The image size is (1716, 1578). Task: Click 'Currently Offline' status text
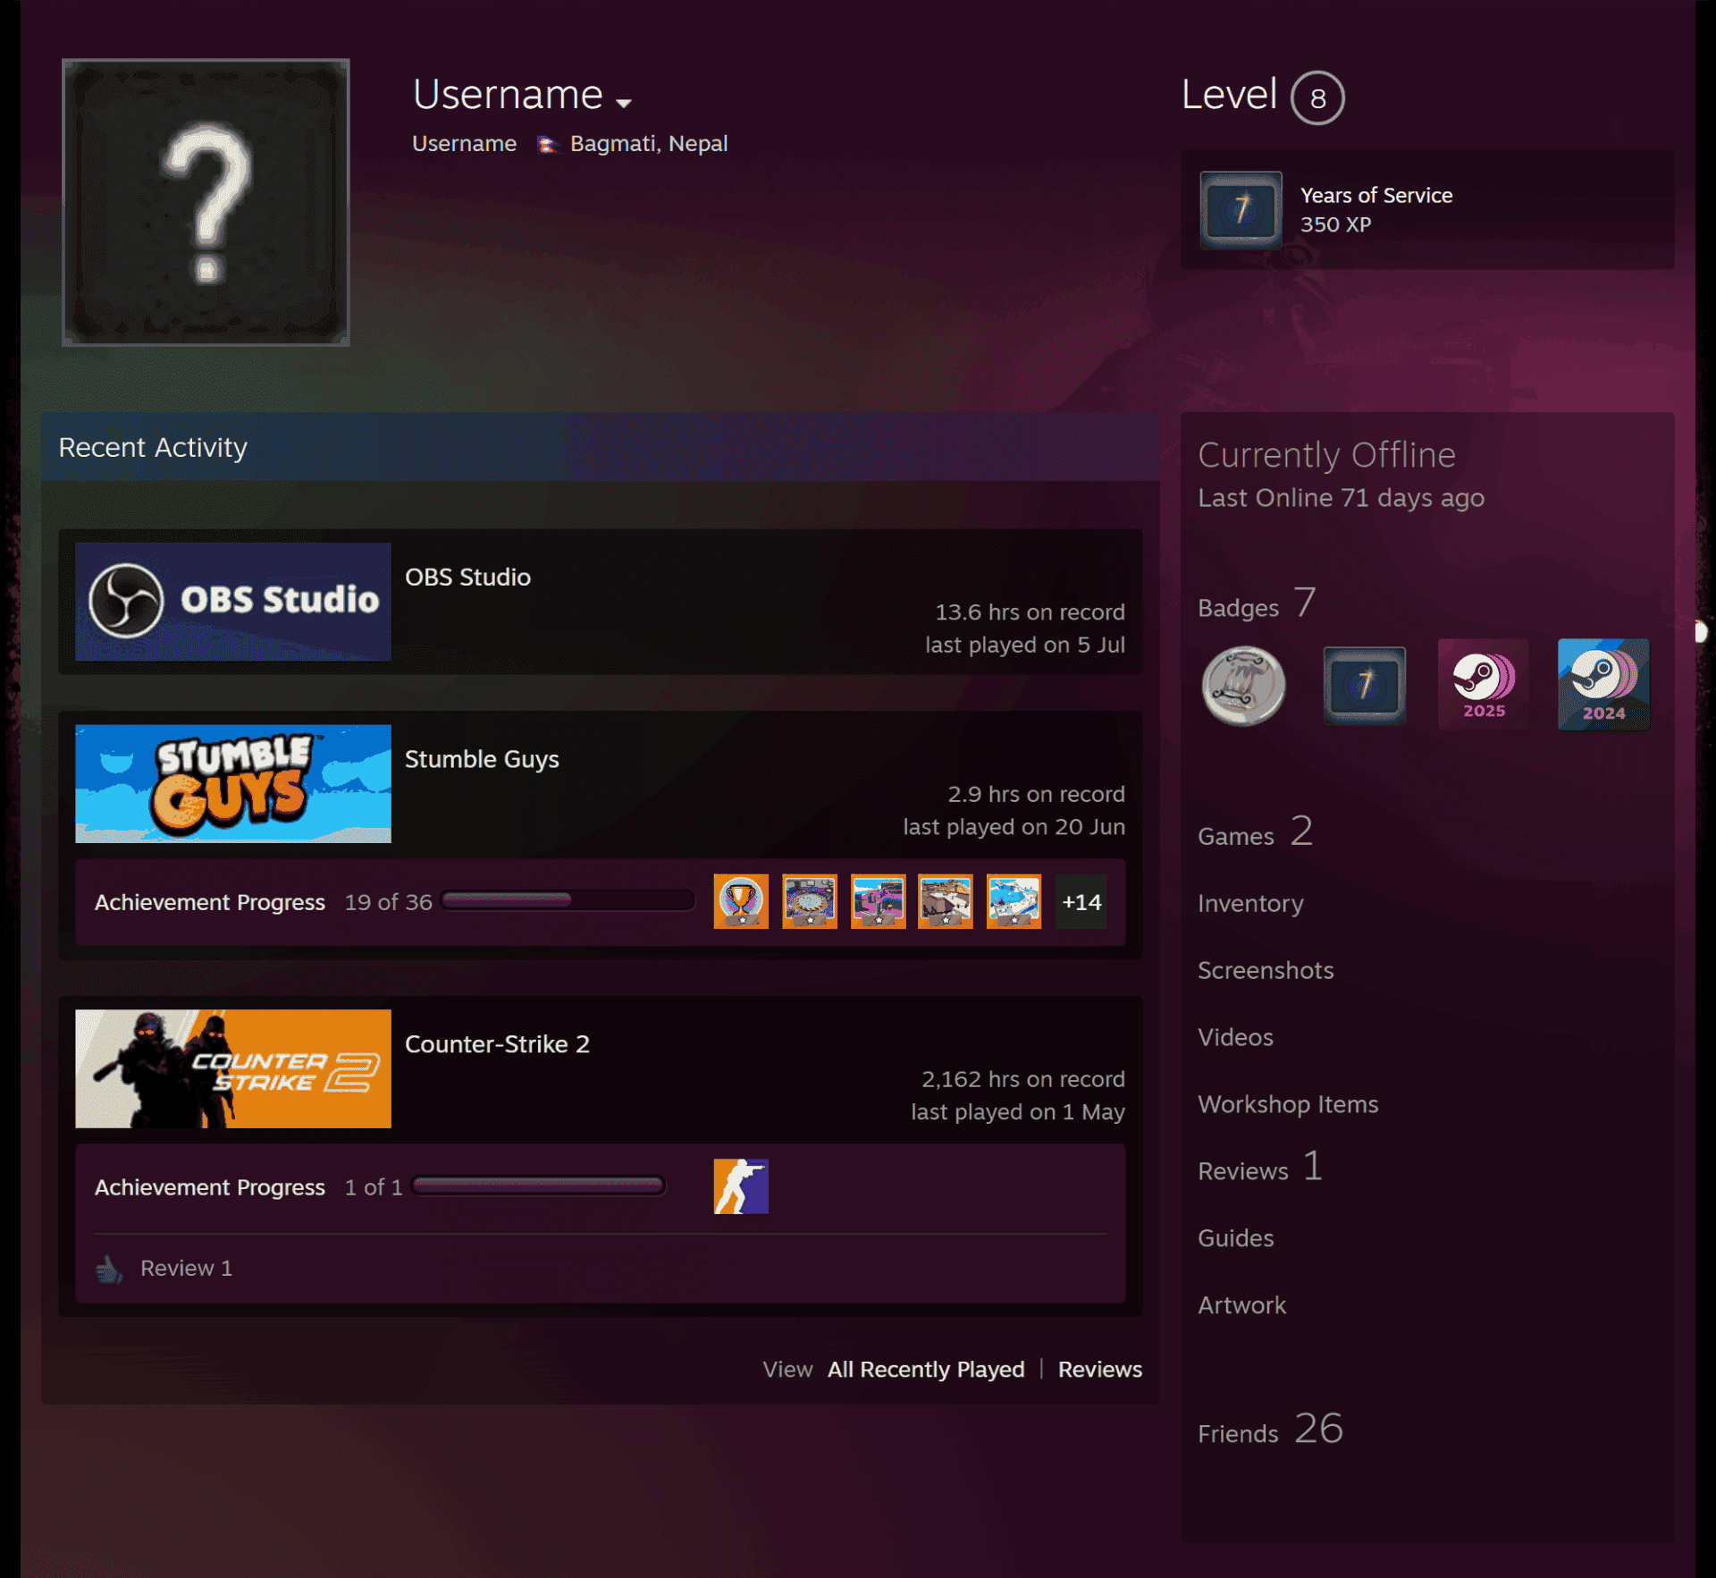tap(1326, 455)
